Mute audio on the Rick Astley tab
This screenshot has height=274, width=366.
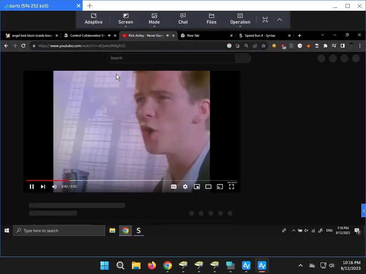click(168, 35)
